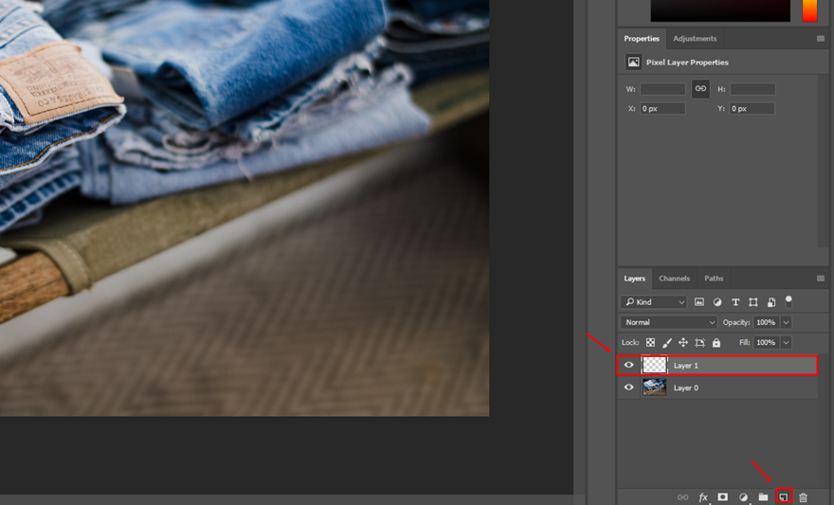Toggle link between width and height

[700, 89]
